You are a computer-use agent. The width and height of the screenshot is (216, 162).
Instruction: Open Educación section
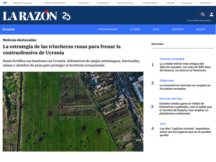pyautogui.click(x=177, y=29)
